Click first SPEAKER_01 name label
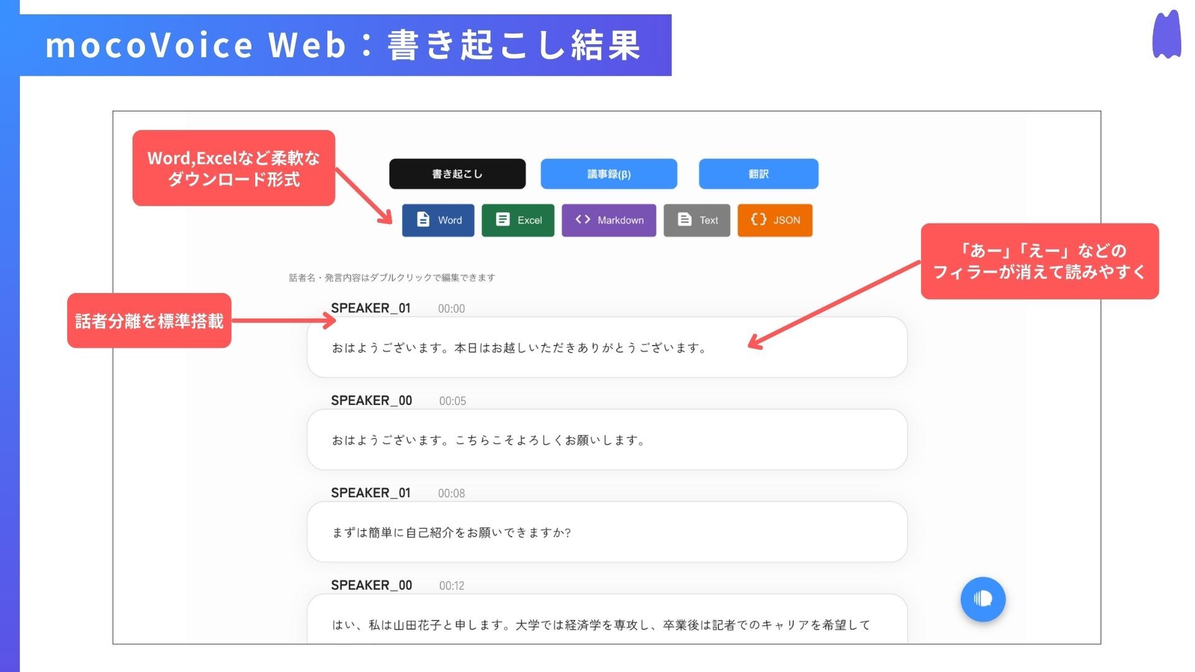1195x672 pixels. [x=371, y=308]
